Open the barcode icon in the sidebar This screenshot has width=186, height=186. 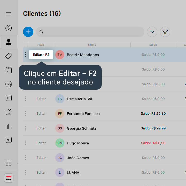tap(9, 98)
